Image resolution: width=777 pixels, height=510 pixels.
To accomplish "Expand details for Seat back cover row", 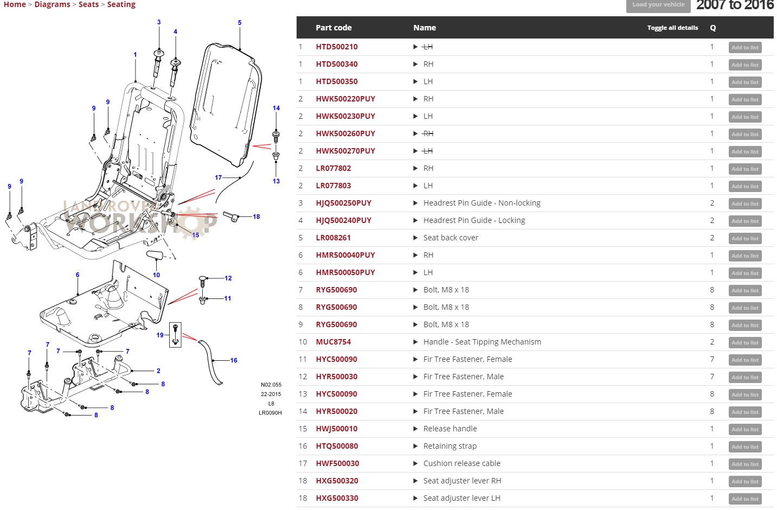I will click(x=415, y=238).
